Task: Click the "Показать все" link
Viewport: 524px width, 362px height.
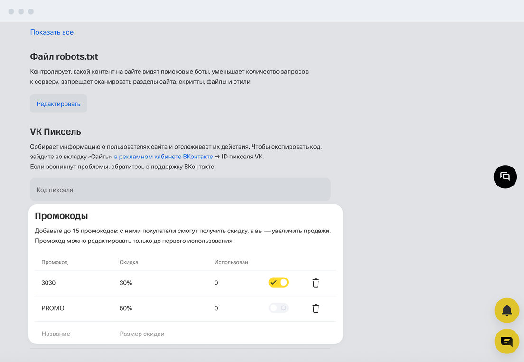Action: pyautogui.click(x=52, y=32)
